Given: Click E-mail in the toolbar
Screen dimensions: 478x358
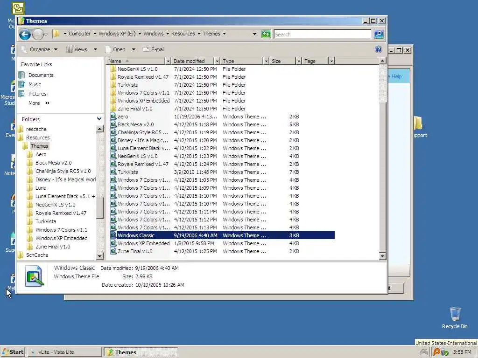Looking at the screenshot, I should [x=154, y=49].
